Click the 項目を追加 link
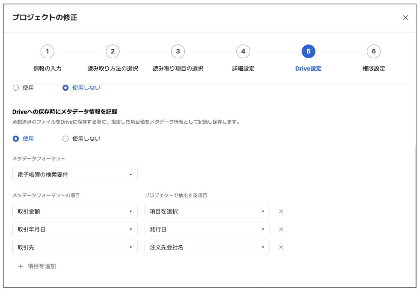Viewport: 419px width, 292px height. coord(42,266)
